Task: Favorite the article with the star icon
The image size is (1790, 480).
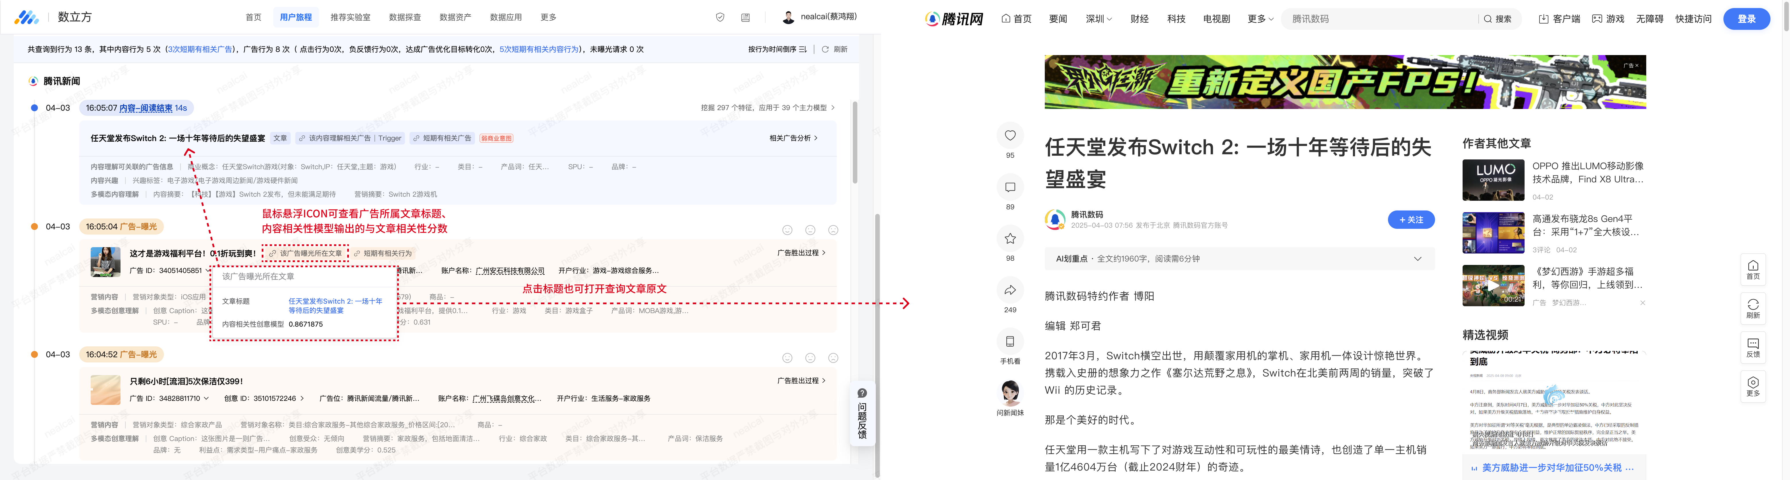Action: (1010, 239)
